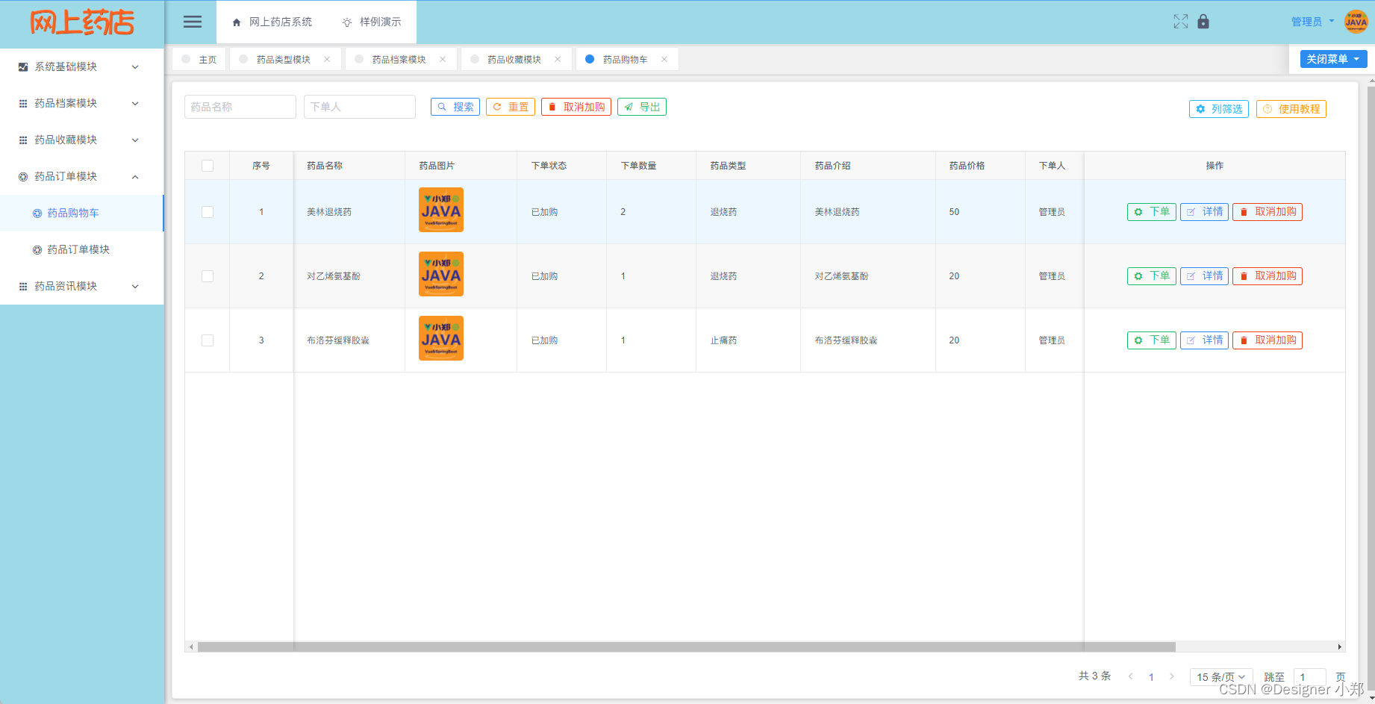Open the 列筛选 column filter

(x=1219, y=109)
